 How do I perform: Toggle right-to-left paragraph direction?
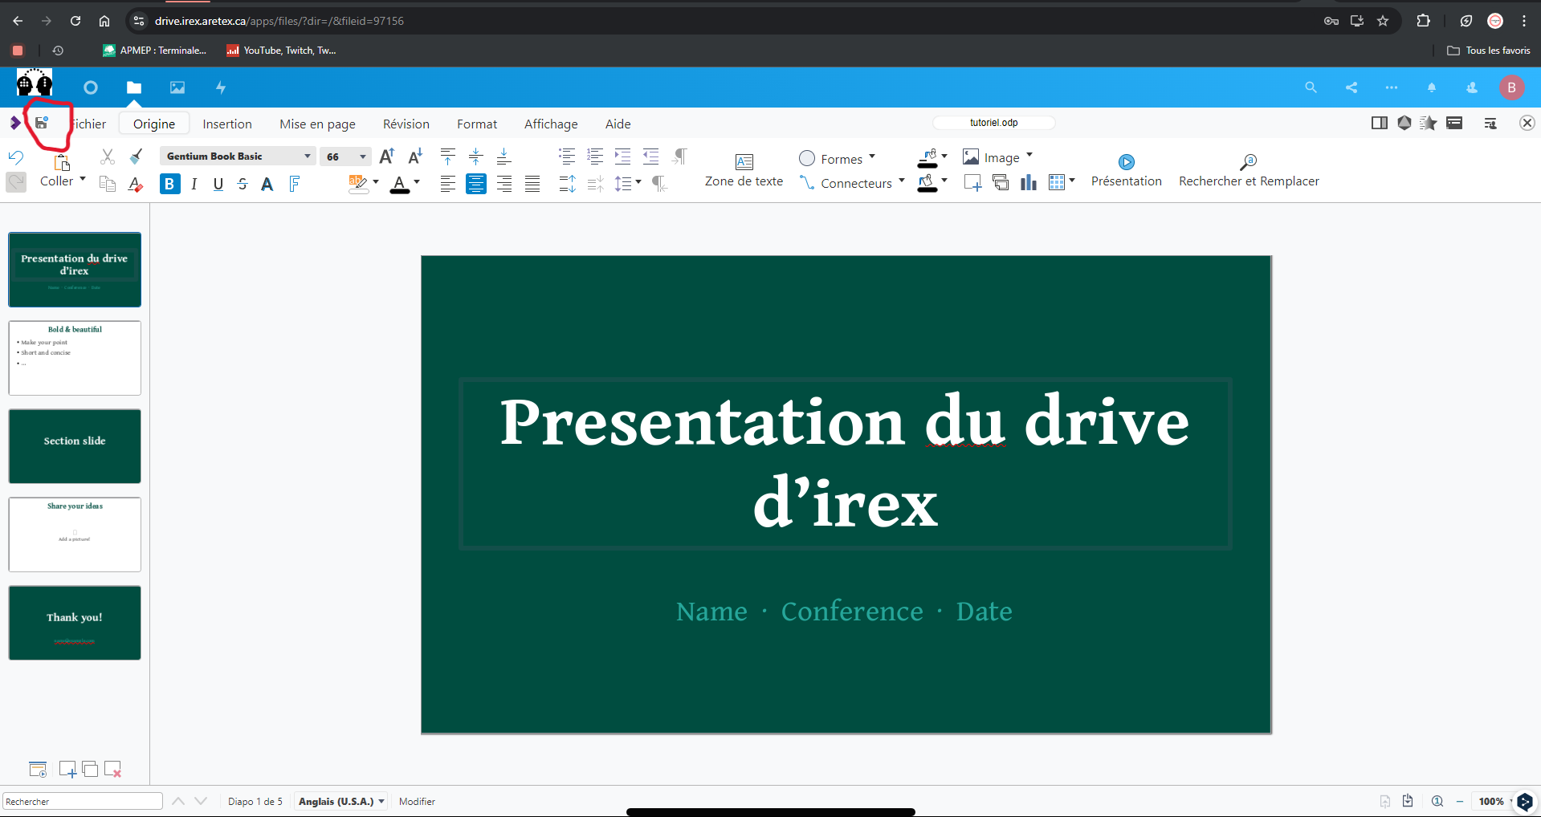coord(659,184)
